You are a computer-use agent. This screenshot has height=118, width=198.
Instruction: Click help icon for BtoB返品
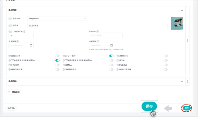118,65
